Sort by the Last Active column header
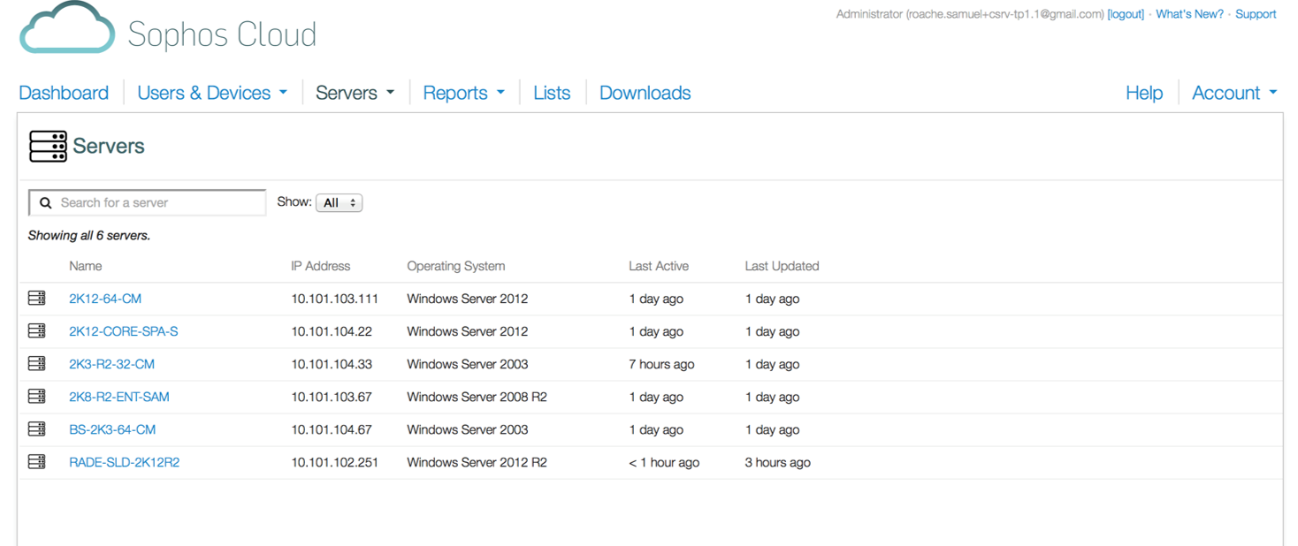The width and height of the screenshot is (1298, 546). [658, 266]
